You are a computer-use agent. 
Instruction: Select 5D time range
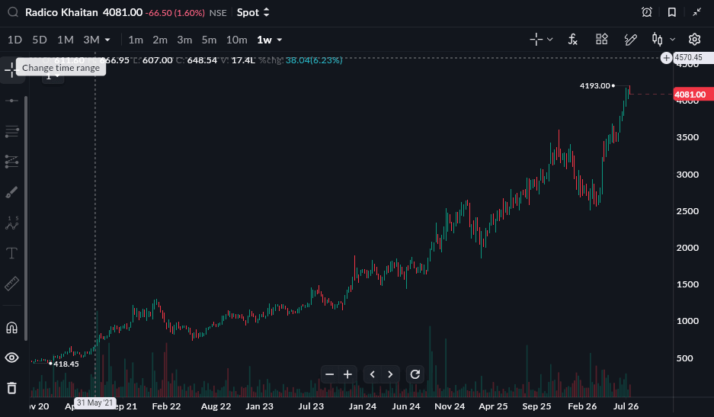tap(40, 40)
